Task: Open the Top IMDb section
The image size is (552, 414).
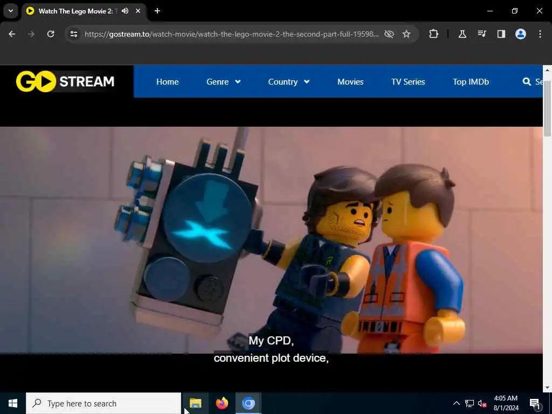Action: (x=471, y=82)
